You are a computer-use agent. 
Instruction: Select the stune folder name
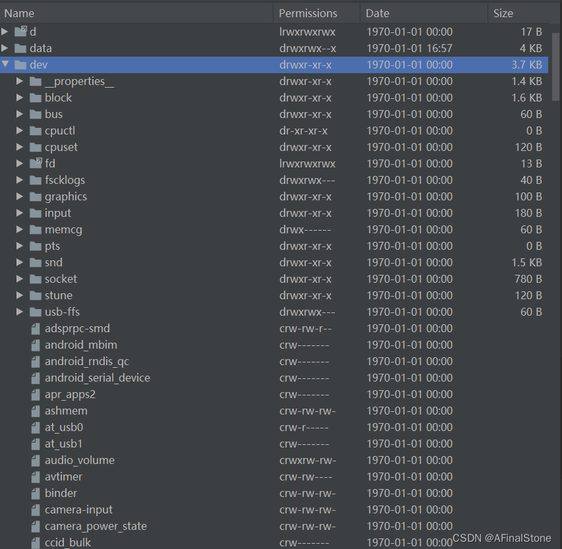[59, 295]
